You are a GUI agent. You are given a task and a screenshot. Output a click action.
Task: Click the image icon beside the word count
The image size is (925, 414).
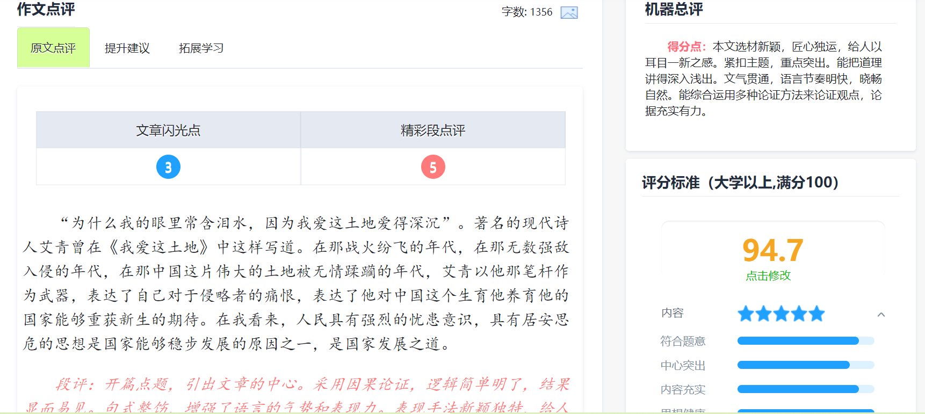point(569,12)
